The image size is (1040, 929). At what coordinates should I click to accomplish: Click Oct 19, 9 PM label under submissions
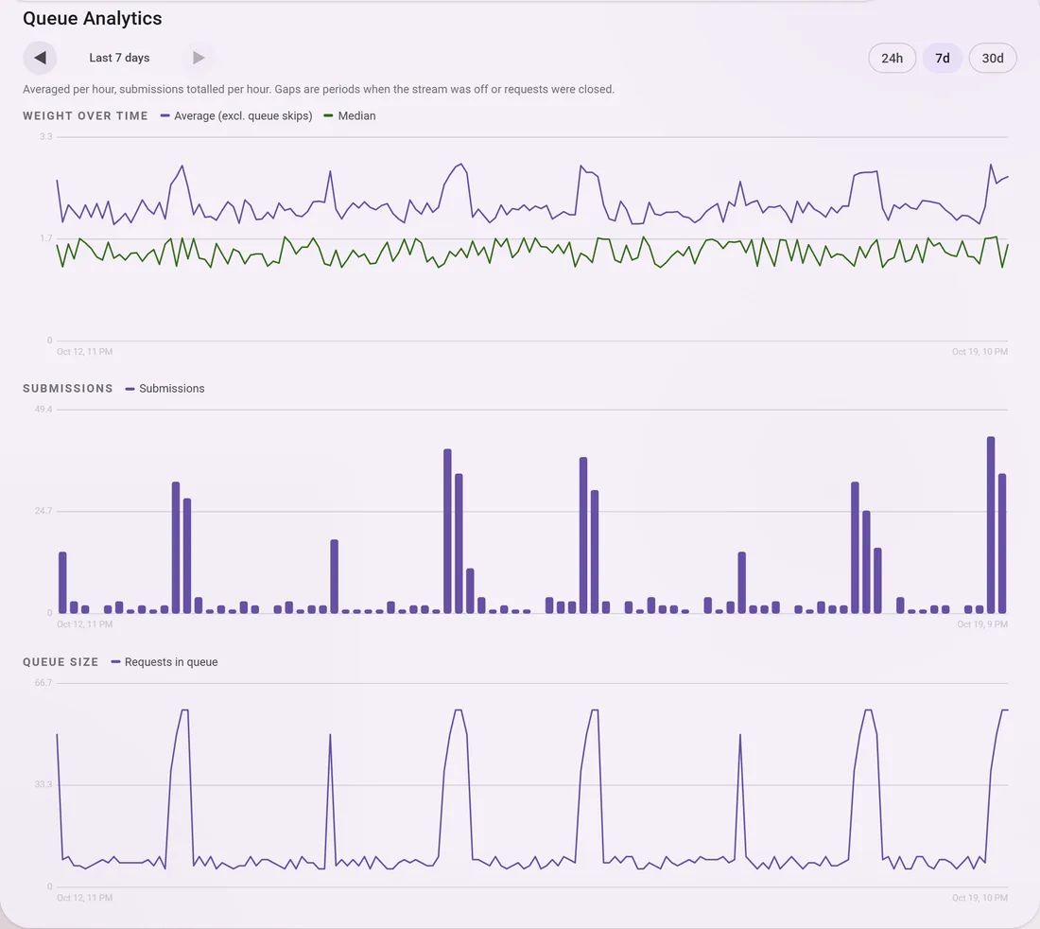click(982, 624)
